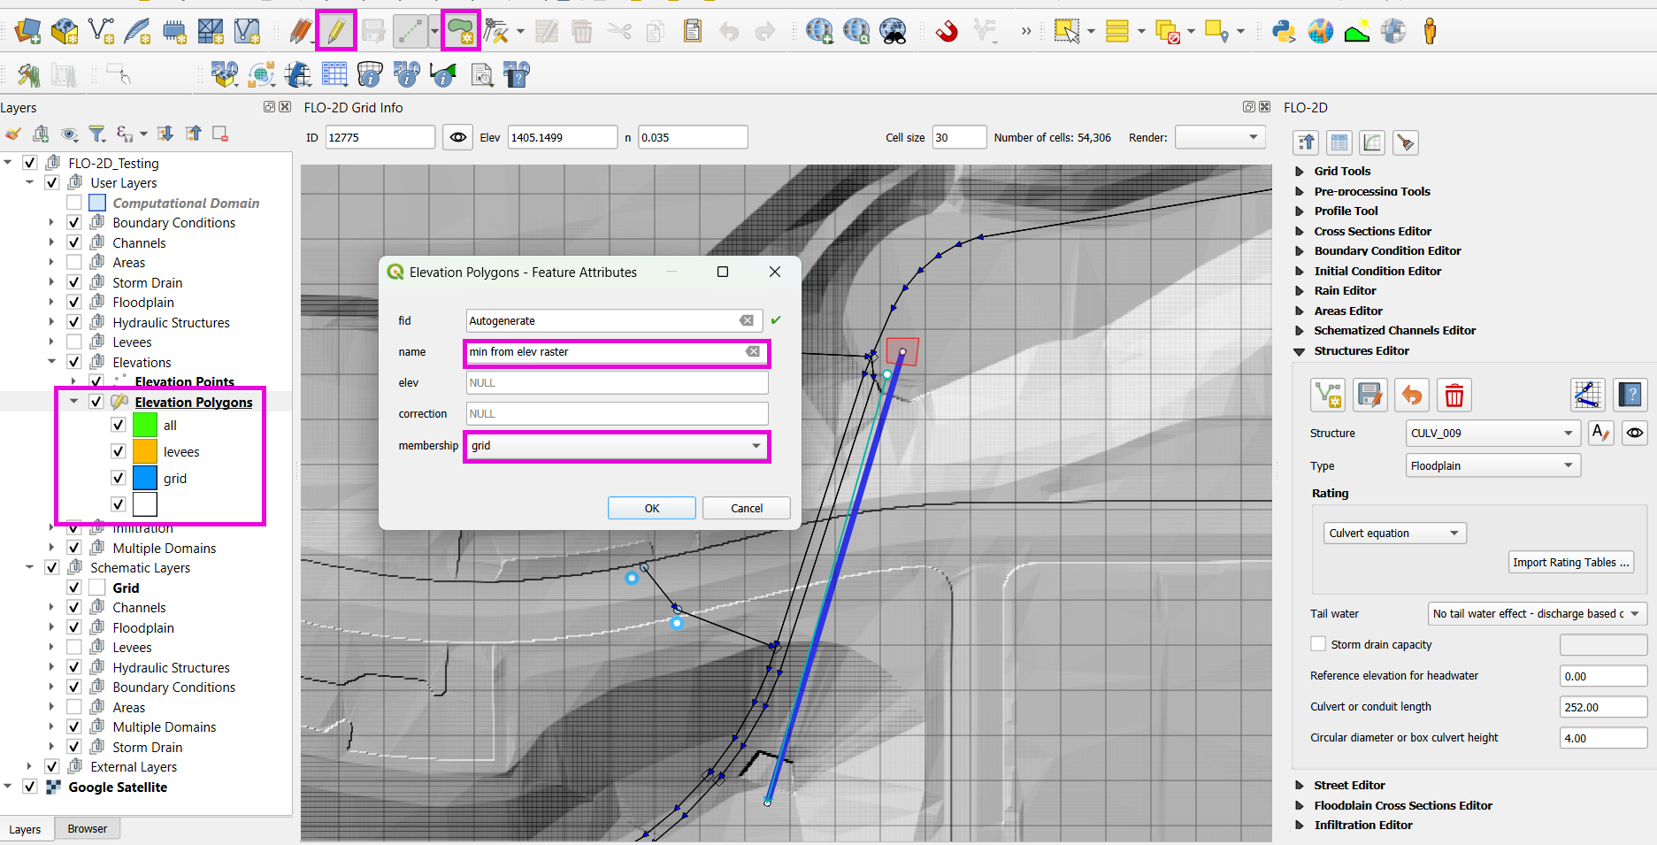Viewport: 1657px width, 845px height.
Task: Click the orange revert arrow in Structures Editor
Action: 1412,395
